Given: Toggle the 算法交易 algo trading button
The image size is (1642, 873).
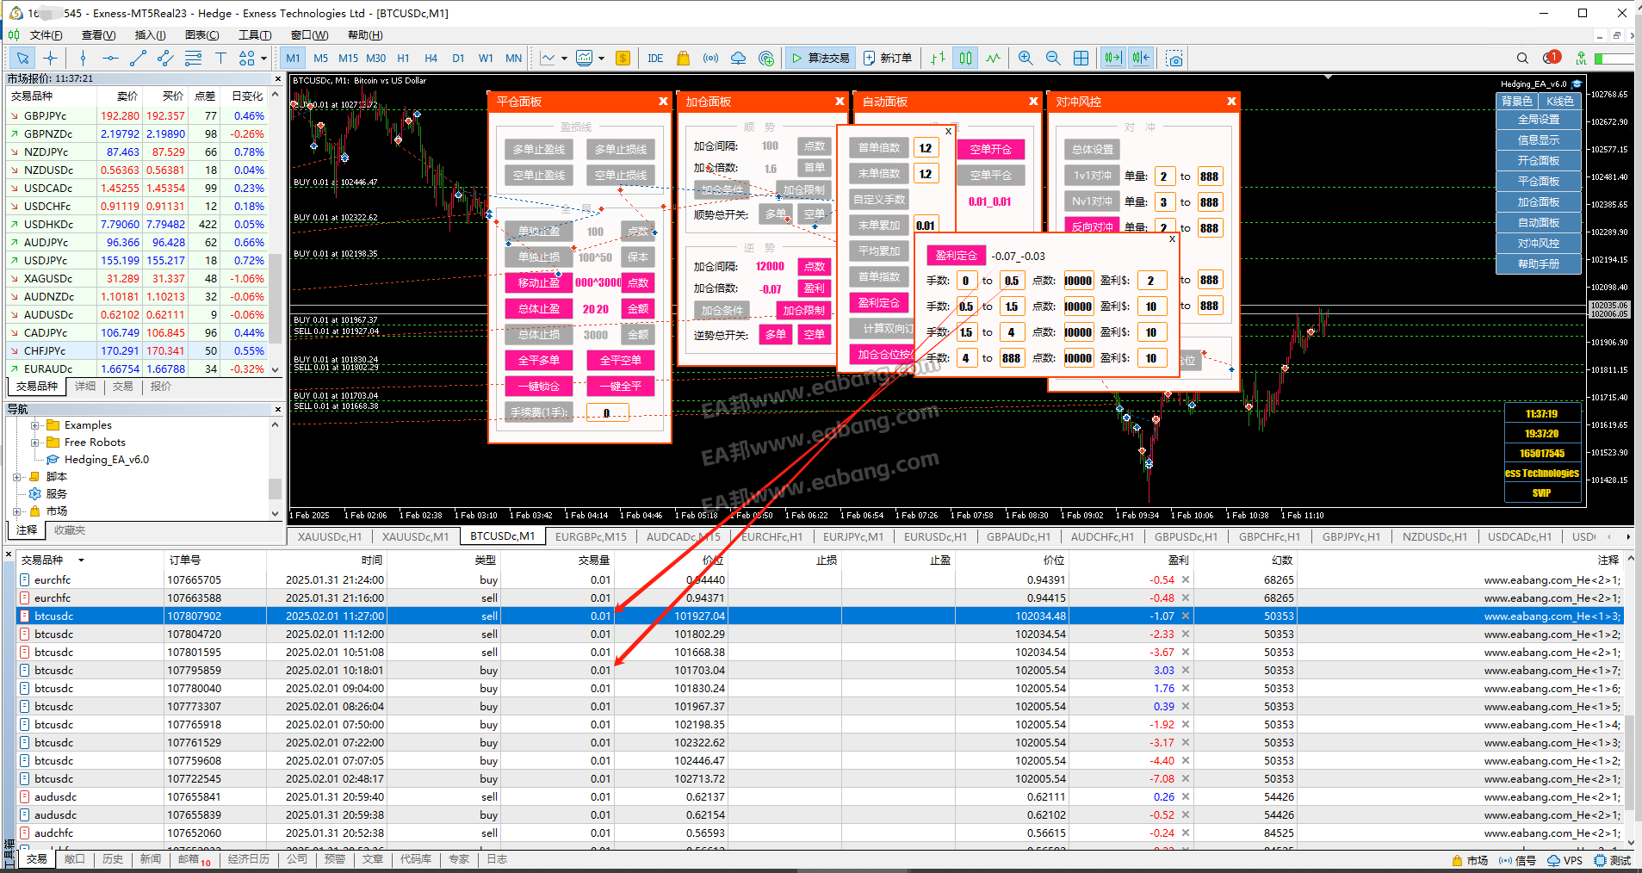Looking at the screenshot, I should click(821, 59).
